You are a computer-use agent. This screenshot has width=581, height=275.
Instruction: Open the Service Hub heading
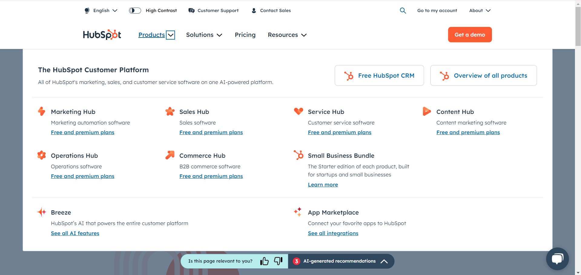tap(326, 112)
